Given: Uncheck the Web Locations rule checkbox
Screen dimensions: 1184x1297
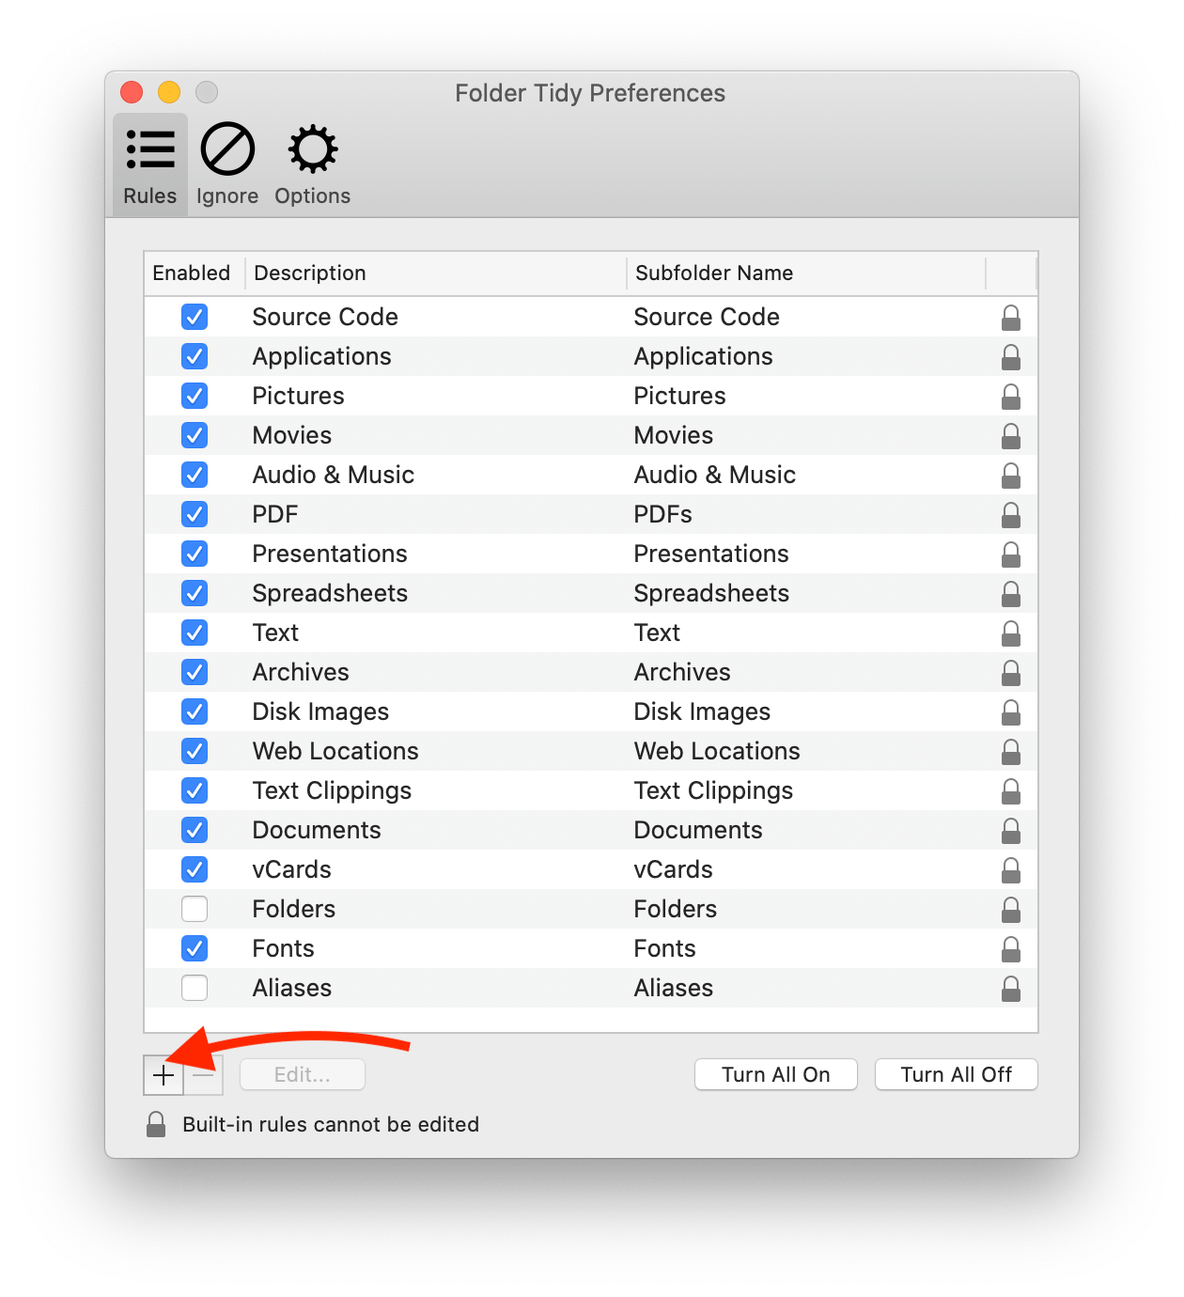Looking at the screenshot, I should [195, 751].
